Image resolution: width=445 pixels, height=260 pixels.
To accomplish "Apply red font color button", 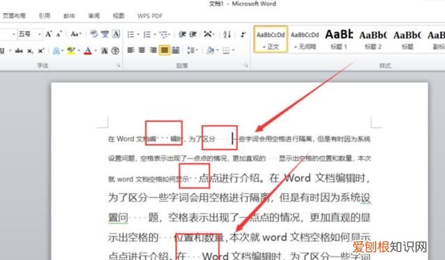I will 88,51.
